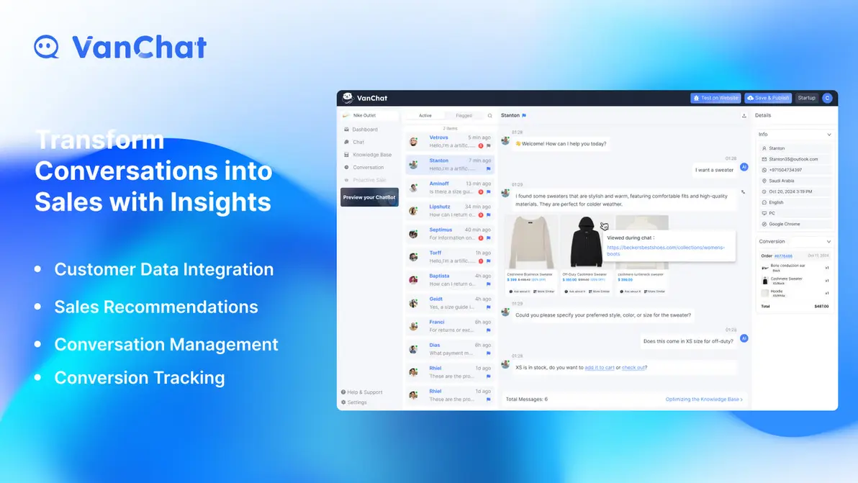
Task: Toggle the flag beside Stanton's name
Action: click(x=524, y=115)
